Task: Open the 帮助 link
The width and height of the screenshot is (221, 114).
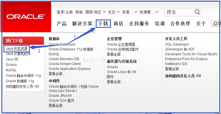Action: [x=79, y=12]
